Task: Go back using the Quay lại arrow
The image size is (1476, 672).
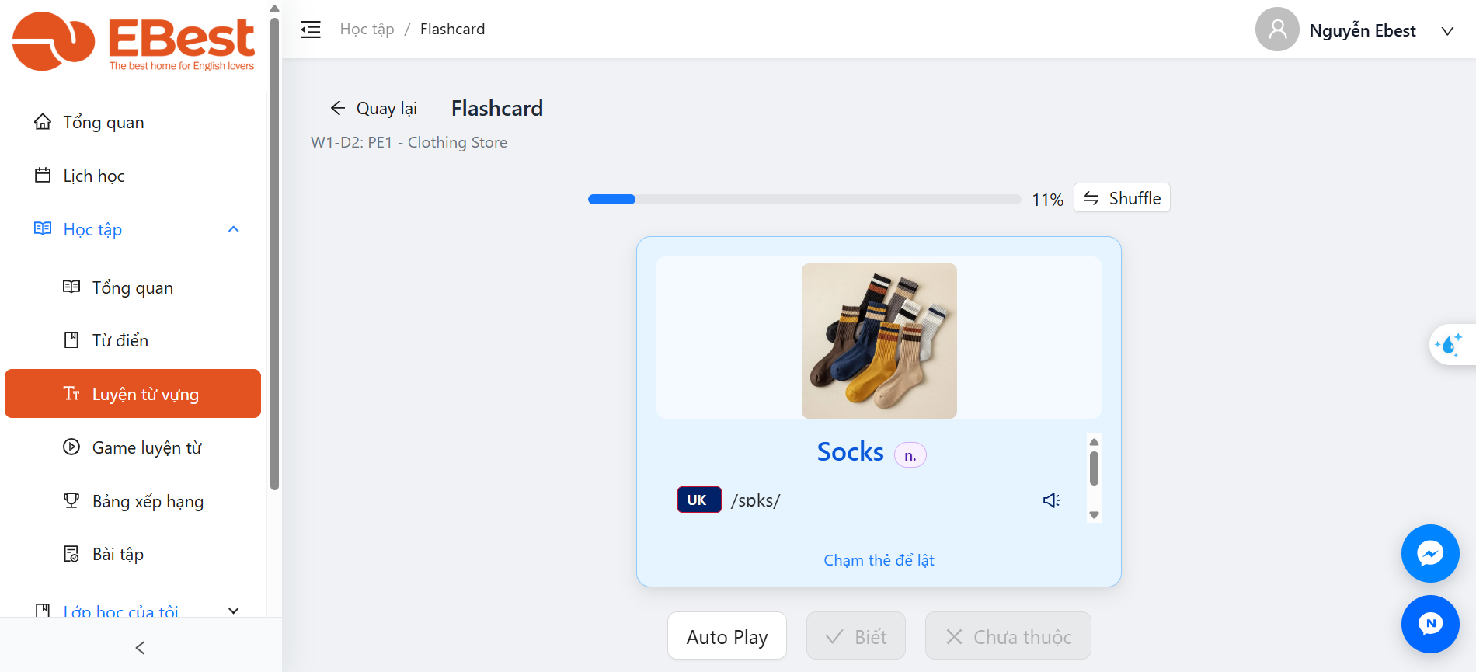Action: (x=374, y=108)
